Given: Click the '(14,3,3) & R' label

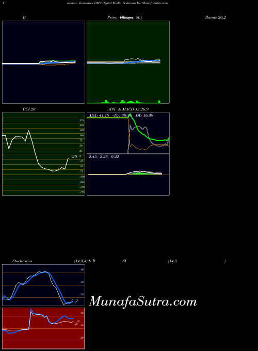Looking at the screenshot, I should pyautogui.click(x=85, y=261).
